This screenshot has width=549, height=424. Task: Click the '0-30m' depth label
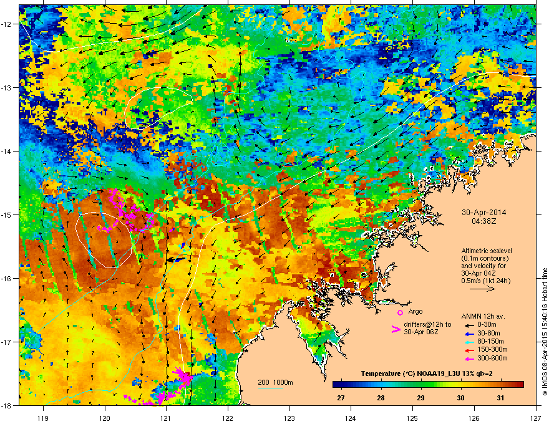pos(487,325)
